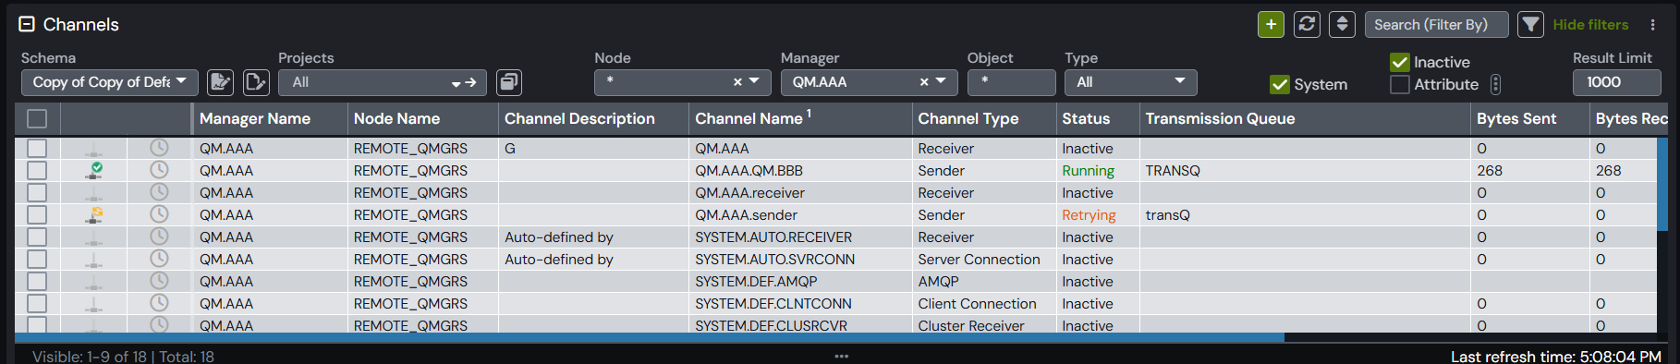Click the filter funnel icon
Screen dimensions: 1680x364
(x=1530, y=24)
